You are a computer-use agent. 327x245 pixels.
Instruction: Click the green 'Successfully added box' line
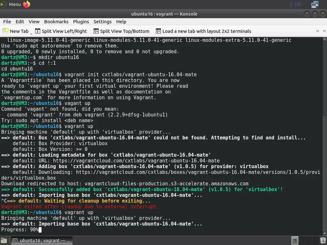(x=142, y=189)
